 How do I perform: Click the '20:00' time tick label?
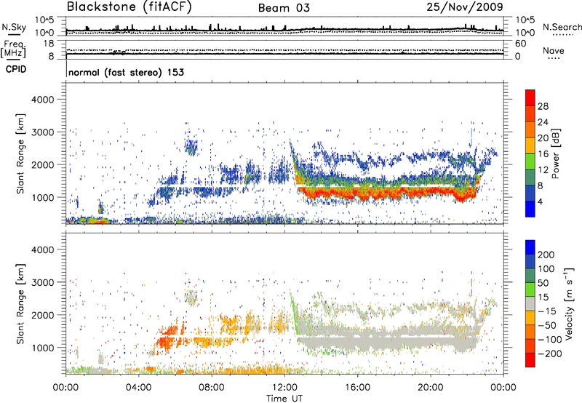[x=431, y=388]
